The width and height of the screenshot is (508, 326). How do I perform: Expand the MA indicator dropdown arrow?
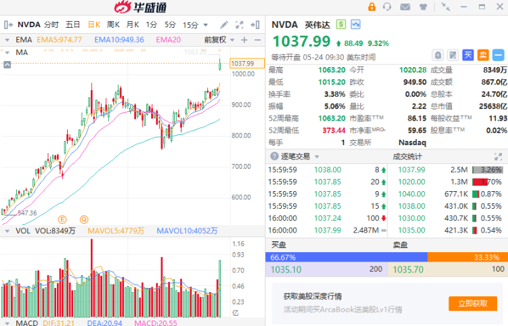coord(7,52)
